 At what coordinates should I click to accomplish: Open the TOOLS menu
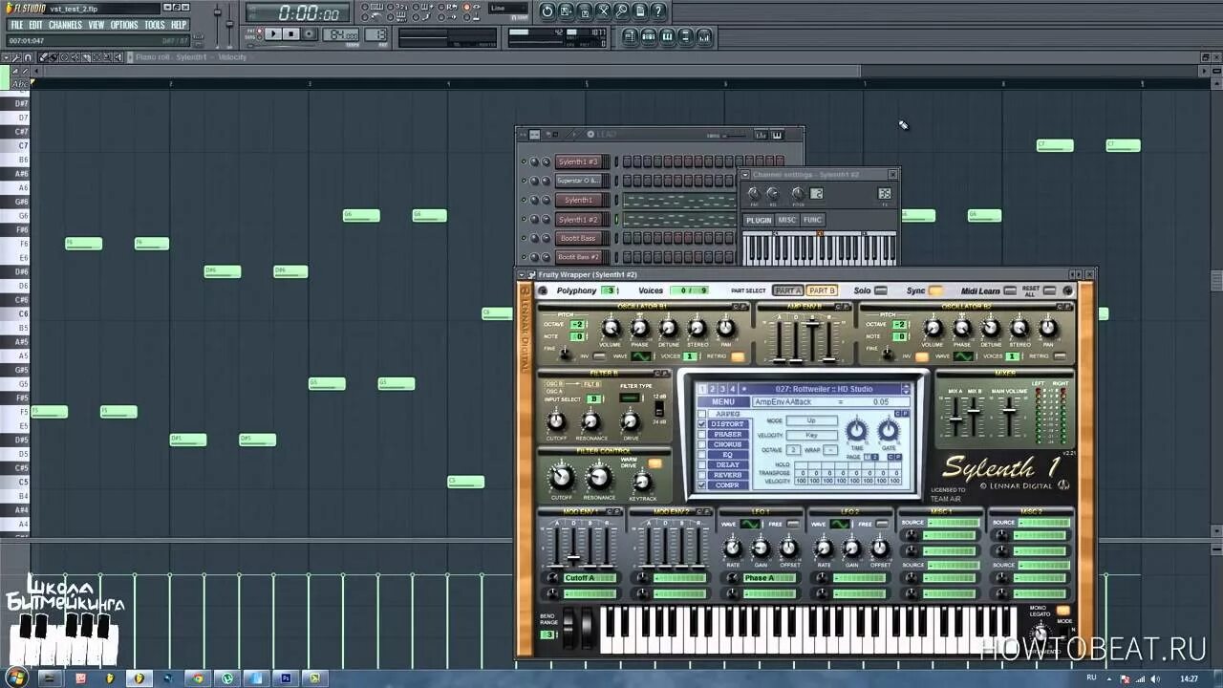[155, 25]
